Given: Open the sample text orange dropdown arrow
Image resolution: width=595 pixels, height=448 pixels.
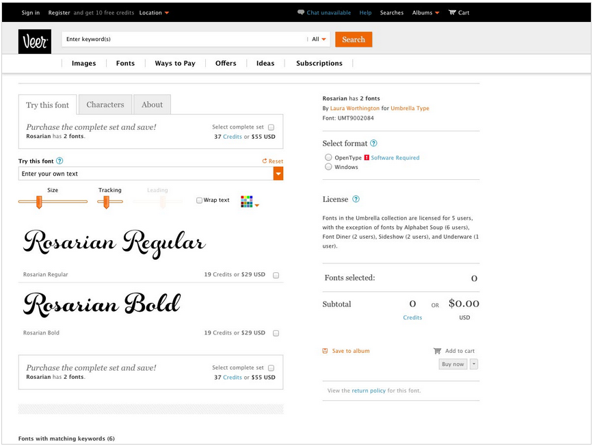Looking at the screenshot, I should coord(278,174).
